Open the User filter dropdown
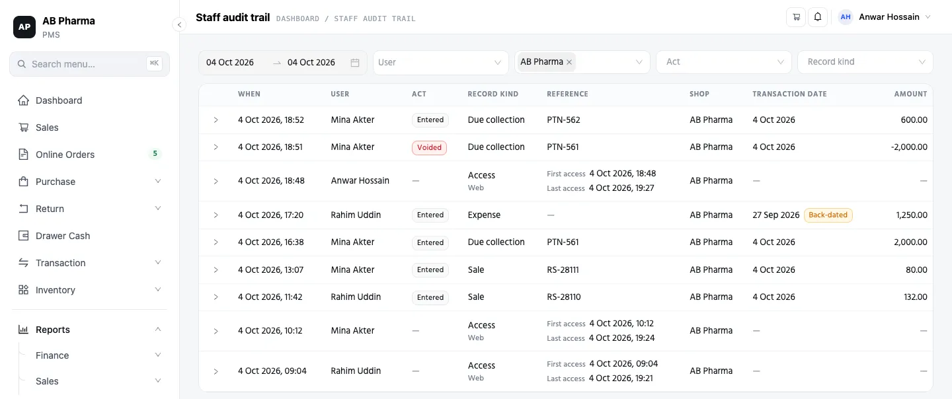 (x=441, y=62)
